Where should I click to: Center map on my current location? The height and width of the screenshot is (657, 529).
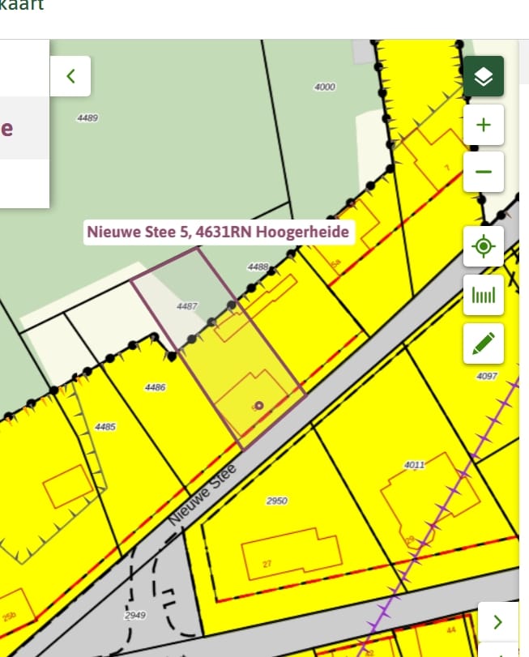(484, 246)
